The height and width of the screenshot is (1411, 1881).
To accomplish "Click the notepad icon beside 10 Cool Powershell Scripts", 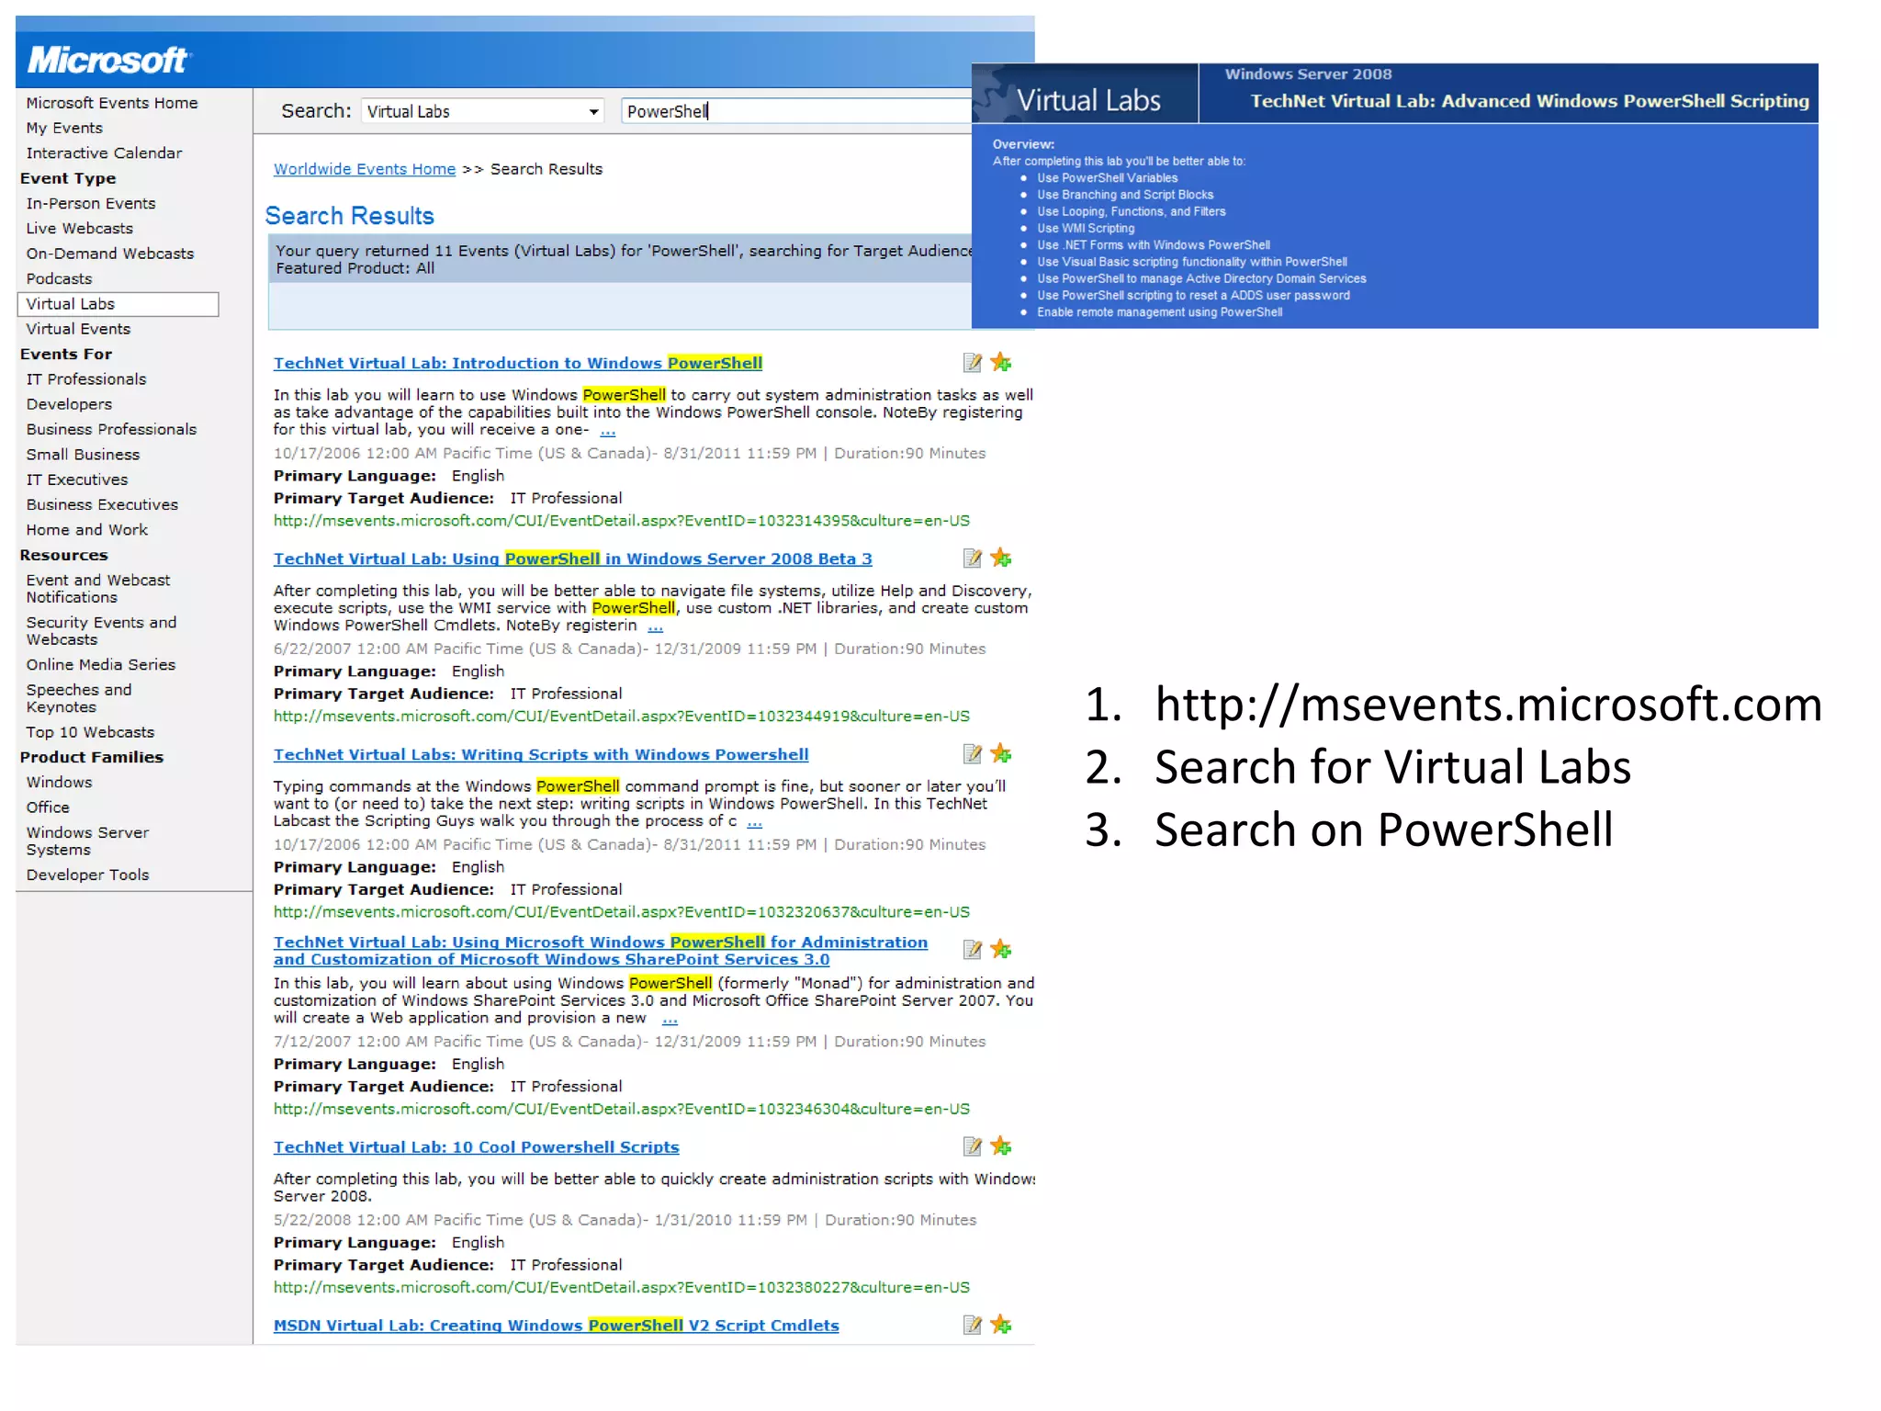I will point(972,1146).
